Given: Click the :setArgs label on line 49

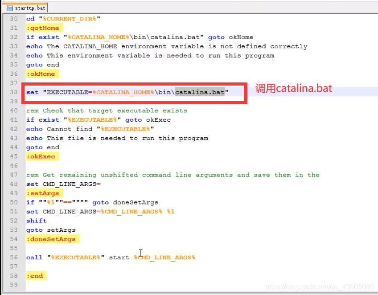Looking at the screenshot, I should pyautogui.click(x=45, y=193).
